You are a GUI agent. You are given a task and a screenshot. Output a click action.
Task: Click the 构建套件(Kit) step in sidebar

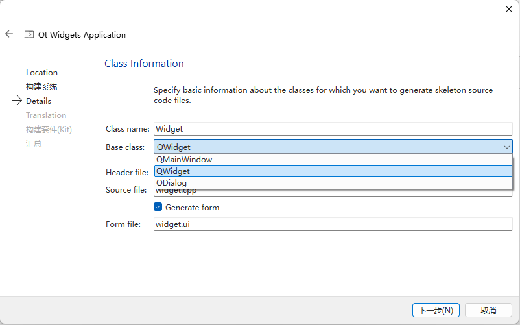[x=49, y=130]
